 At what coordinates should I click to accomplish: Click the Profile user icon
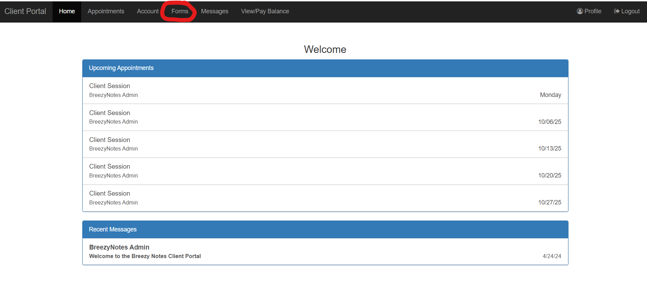pos(579,11)
